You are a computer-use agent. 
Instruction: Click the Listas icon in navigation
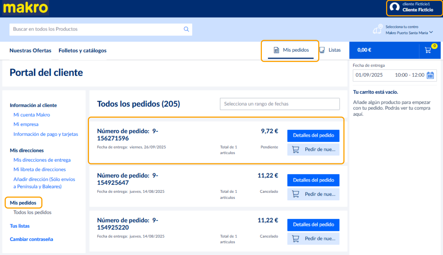point(322,50)
